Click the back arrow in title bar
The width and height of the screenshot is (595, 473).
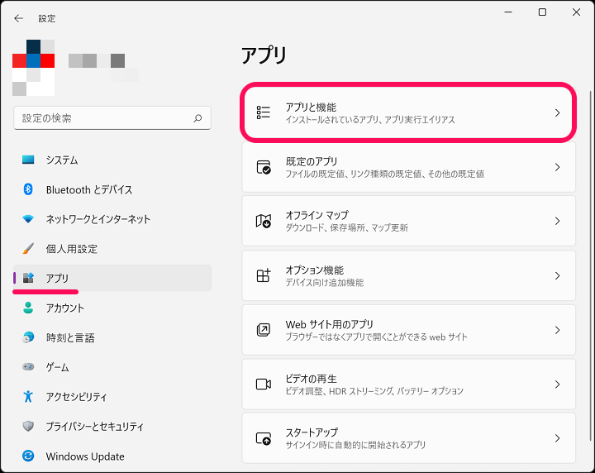tap(19, 17)
